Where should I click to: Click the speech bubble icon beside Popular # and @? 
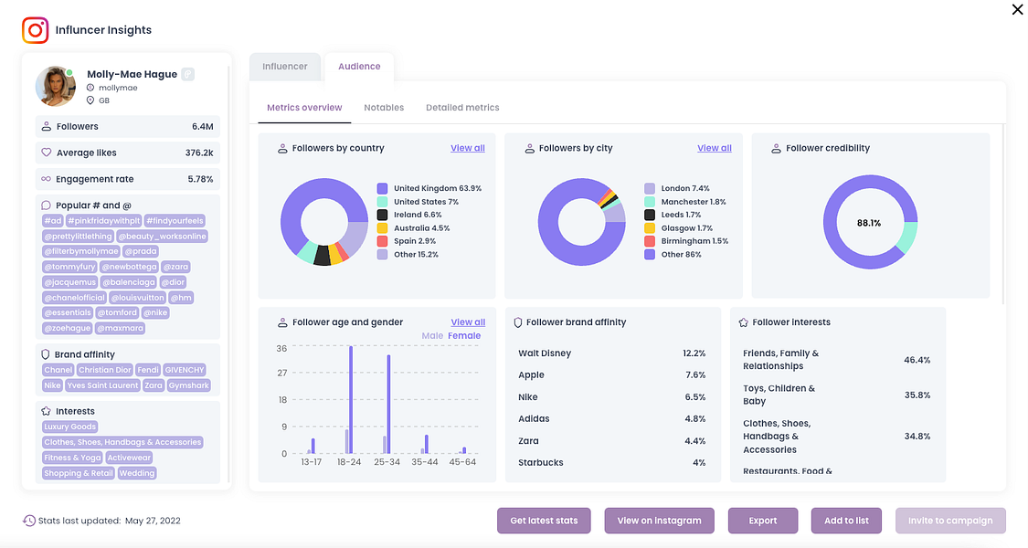[x=46, y=205]
